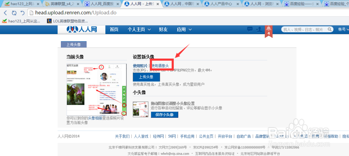Open 手机应用 footer link
The height and width of the screenshot is (156, 349).
(187, 136)
